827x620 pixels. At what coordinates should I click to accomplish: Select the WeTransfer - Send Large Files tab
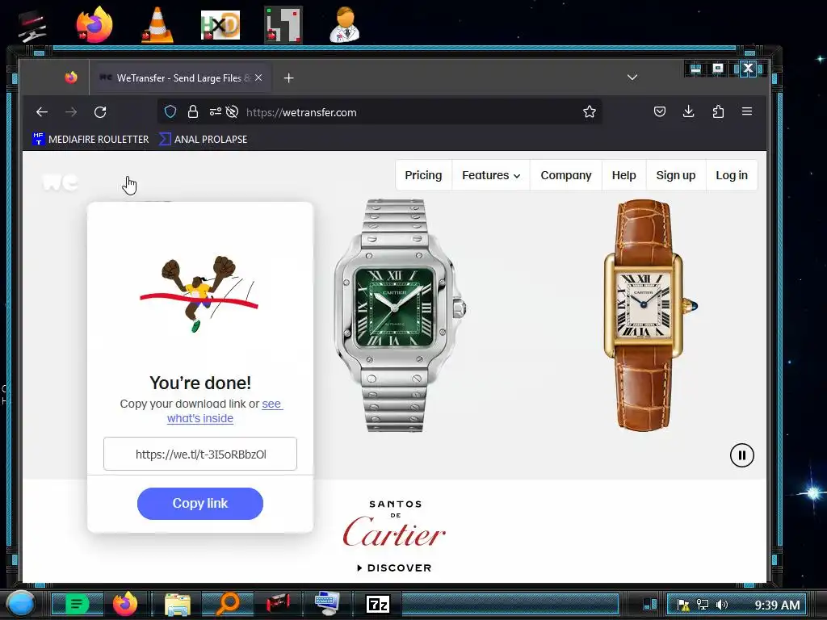(181, 78)
